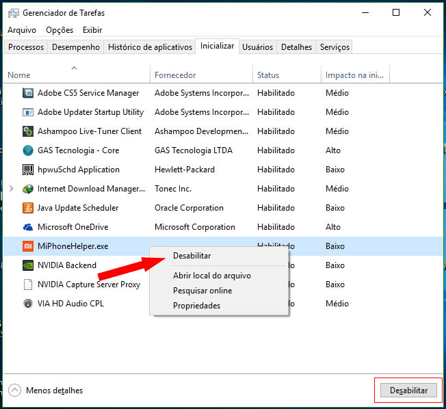Screen dimensions: 446x409
Task: Open Propriedades from the context menu
Action: (x=196, y=306)
